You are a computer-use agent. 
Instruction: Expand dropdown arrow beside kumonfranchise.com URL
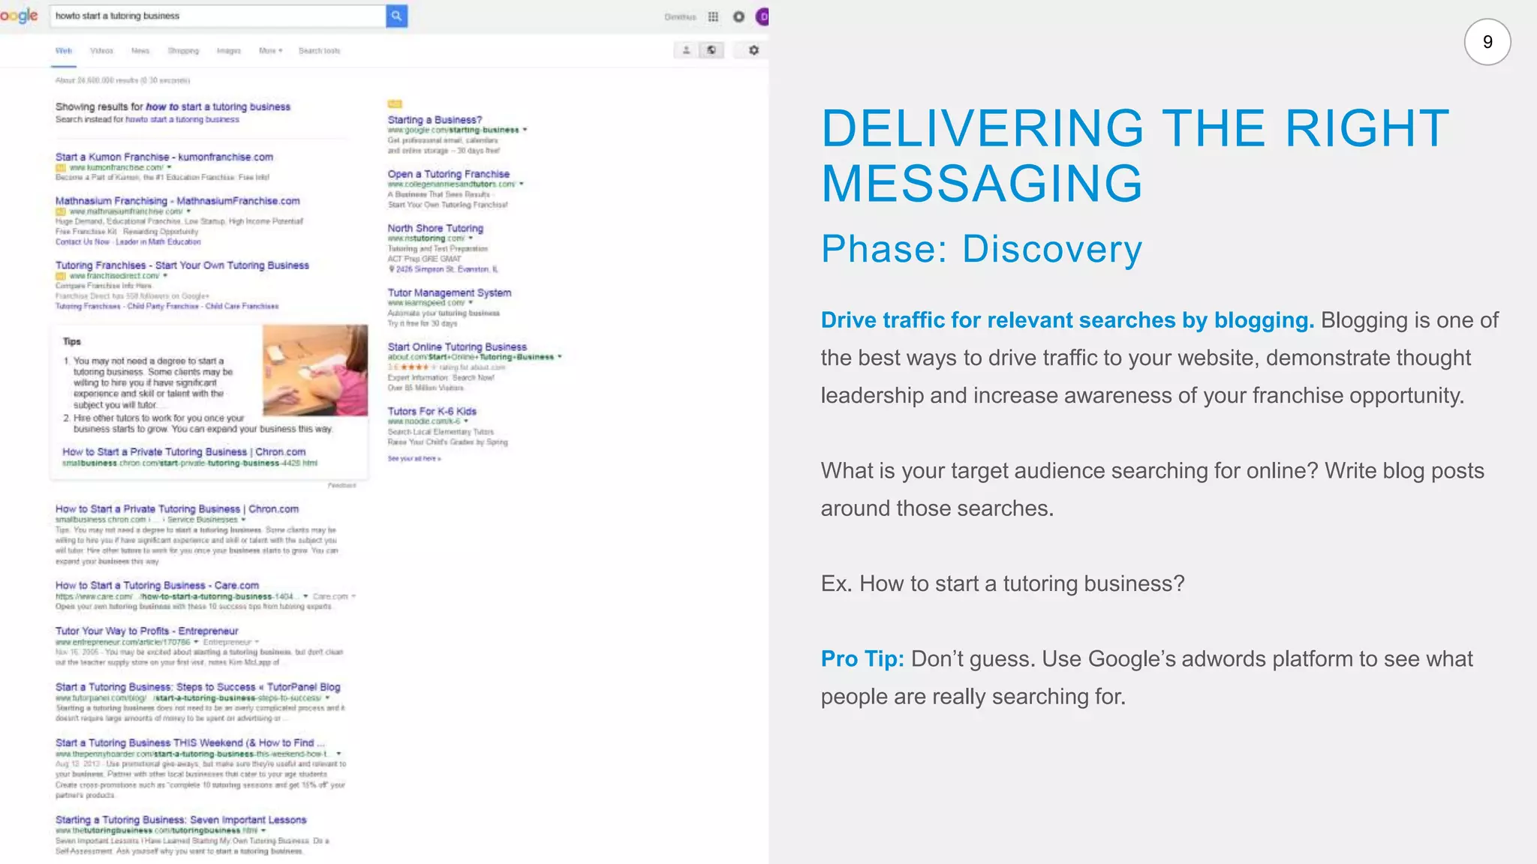(x=170, y=167)
